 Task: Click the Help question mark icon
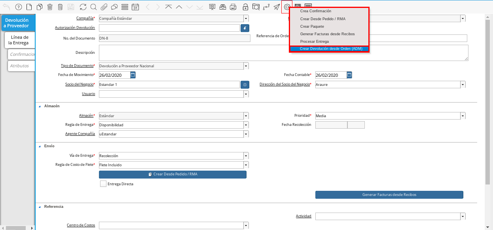pos(18,7)
